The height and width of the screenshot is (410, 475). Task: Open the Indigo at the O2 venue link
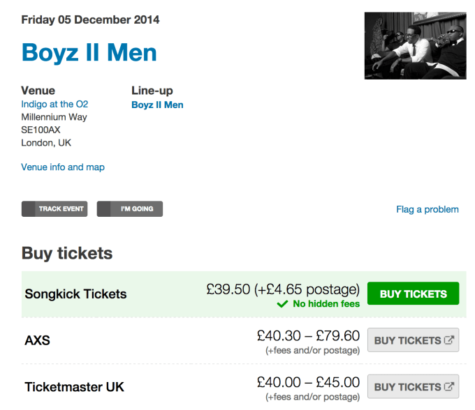[x=54, y=104]
